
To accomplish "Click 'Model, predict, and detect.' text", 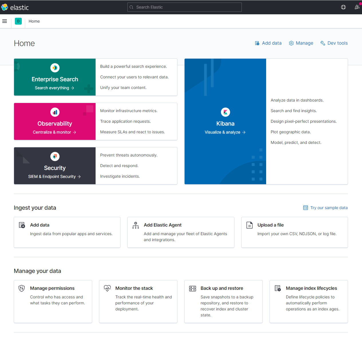I will click(x=296, y=142).
